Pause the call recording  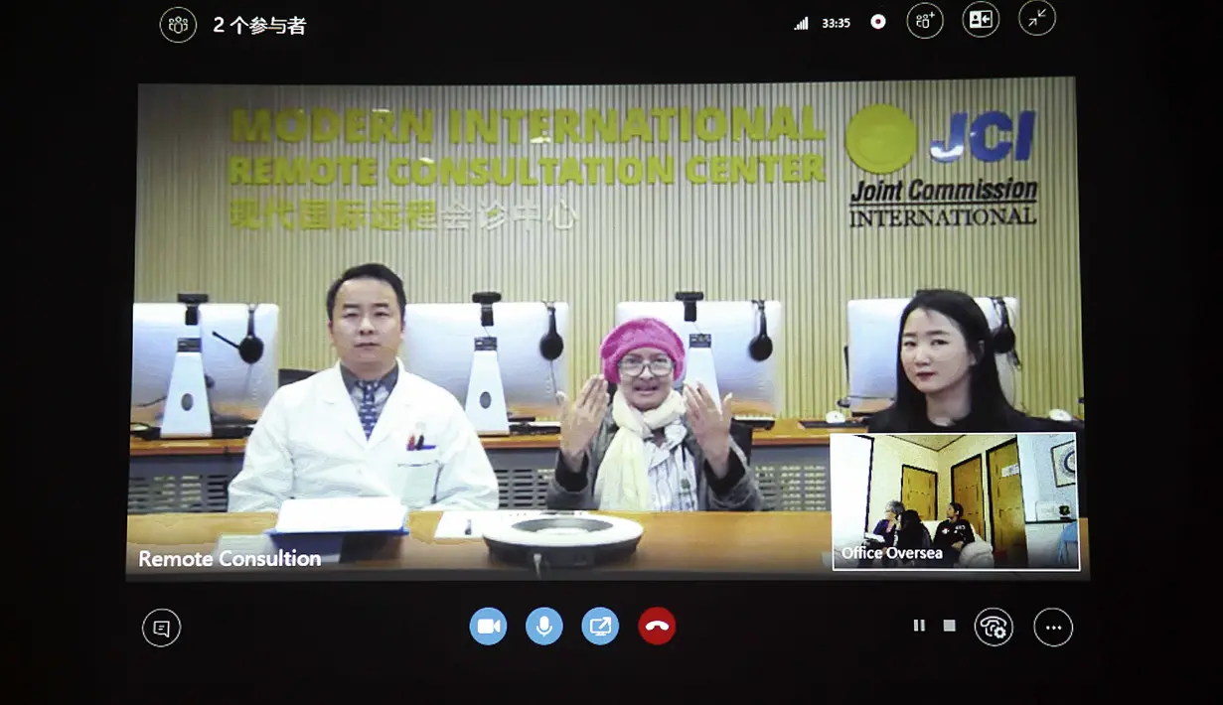[x=917, y=626]
